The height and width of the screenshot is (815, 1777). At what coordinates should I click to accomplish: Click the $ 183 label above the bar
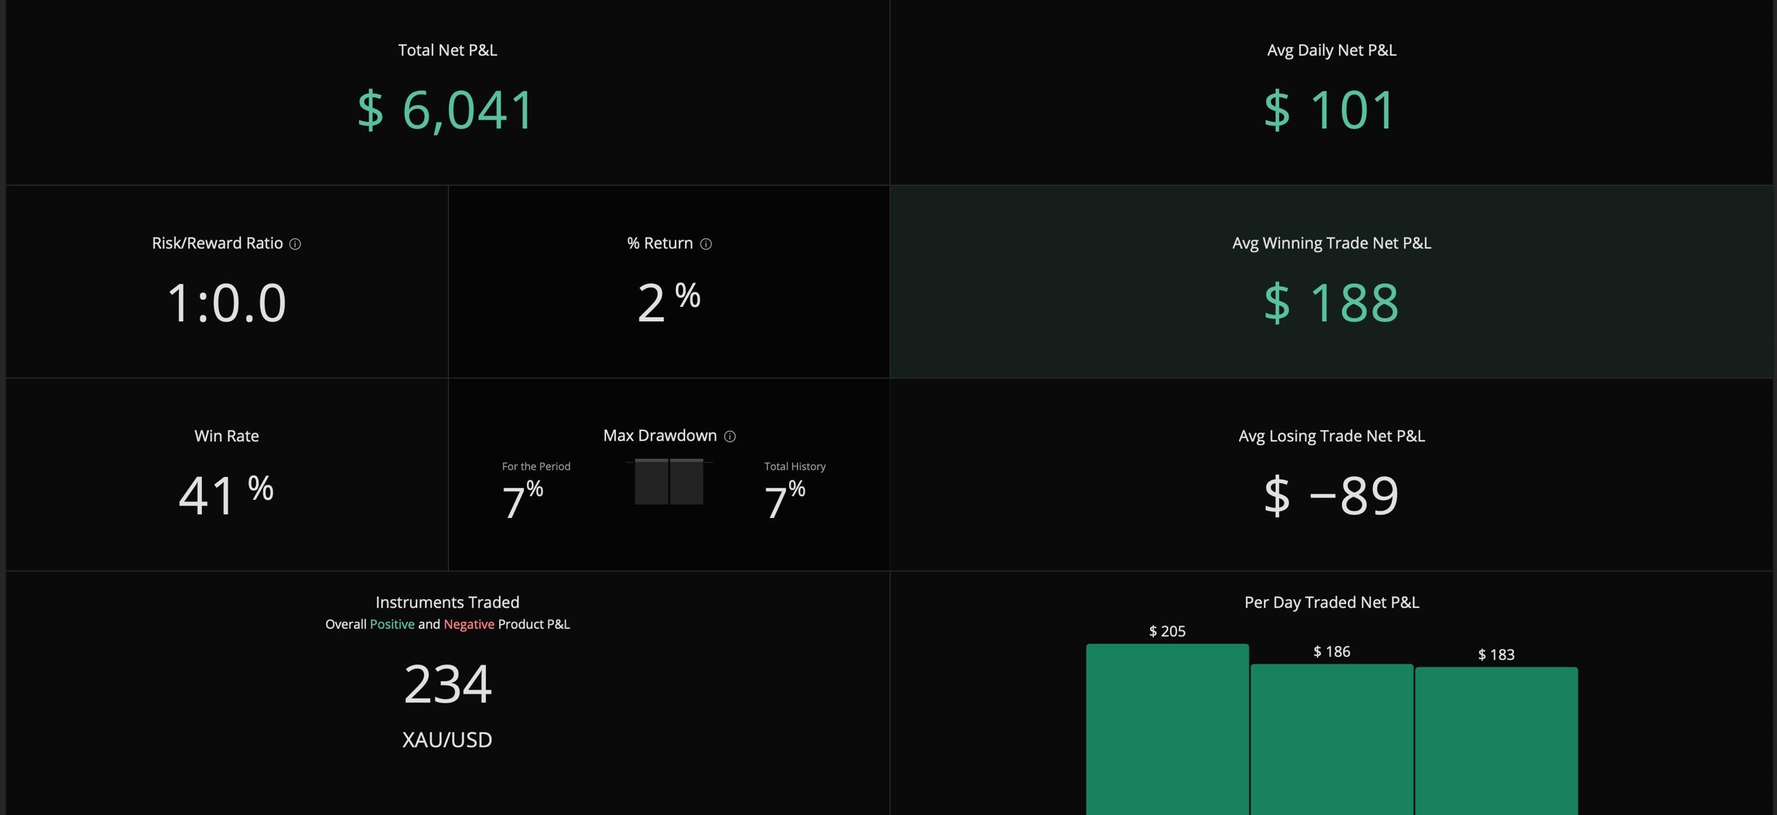click(x=1497, y=655)
